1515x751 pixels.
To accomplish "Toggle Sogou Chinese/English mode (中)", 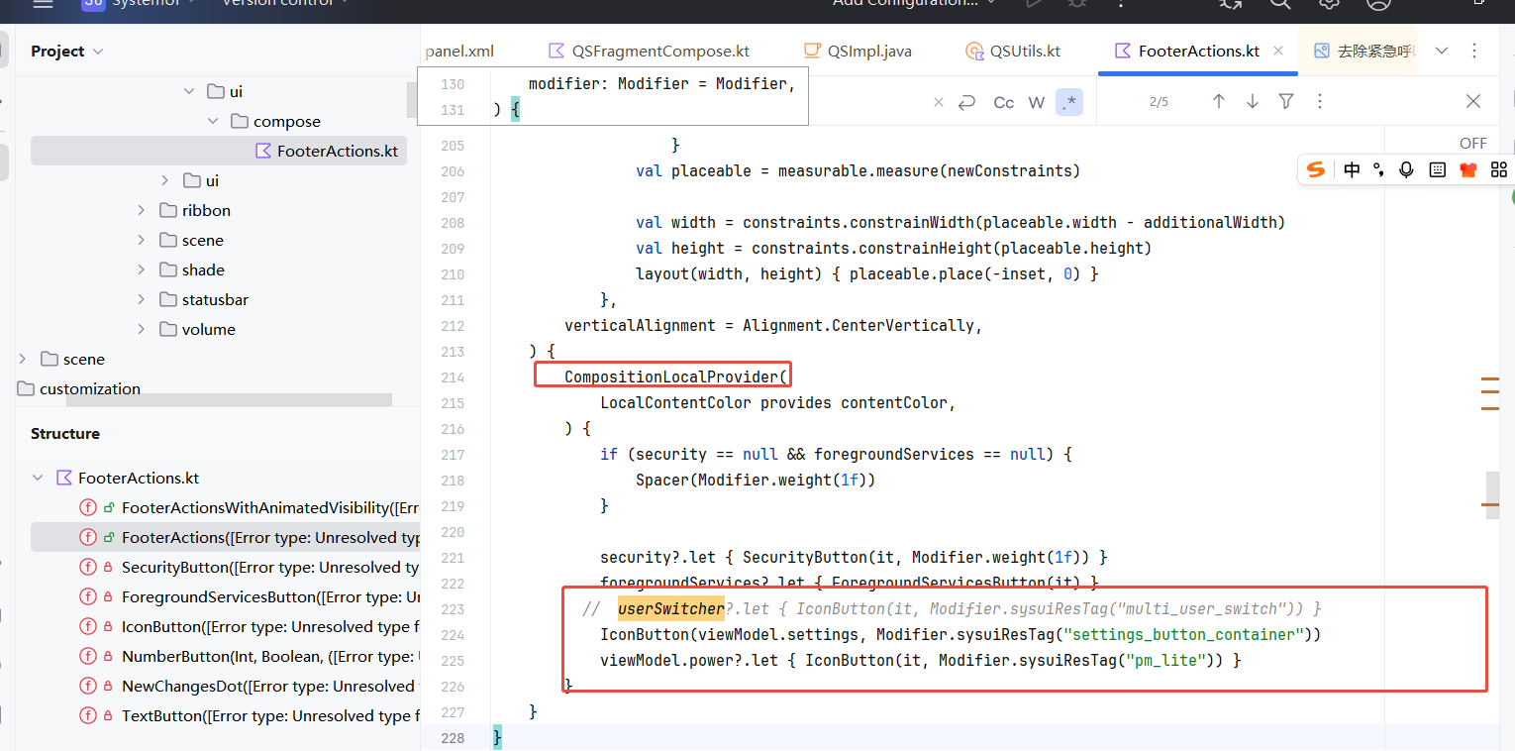I will tap(1352, 169).
